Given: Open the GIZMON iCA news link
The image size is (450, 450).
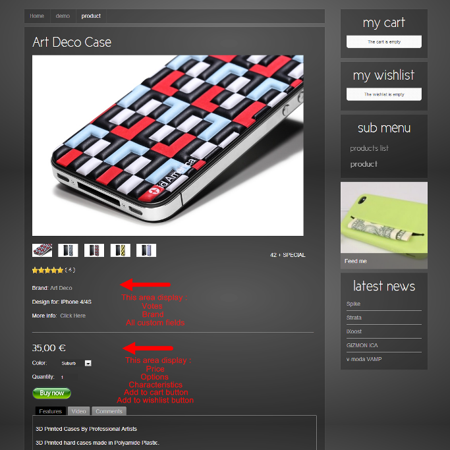Looking at the screenshot, I should coord(362,345).
